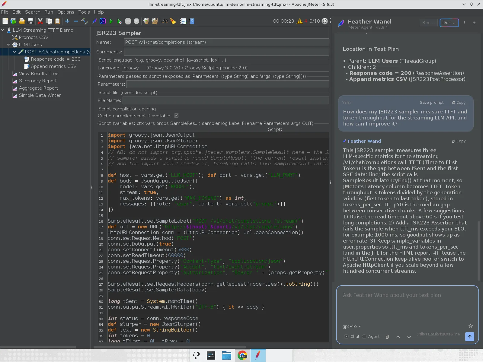The image size is (483, 362).
Task: Save the test plan with floppy icon
Action: click(x=30, y=21)
